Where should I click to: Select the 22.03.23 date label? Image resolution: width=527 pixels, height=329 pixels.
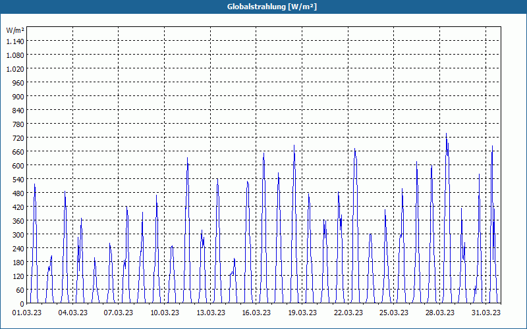tap(348, 313)
